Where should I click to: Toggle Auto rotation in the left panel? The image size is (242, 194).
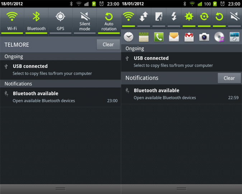coord(109,22)
